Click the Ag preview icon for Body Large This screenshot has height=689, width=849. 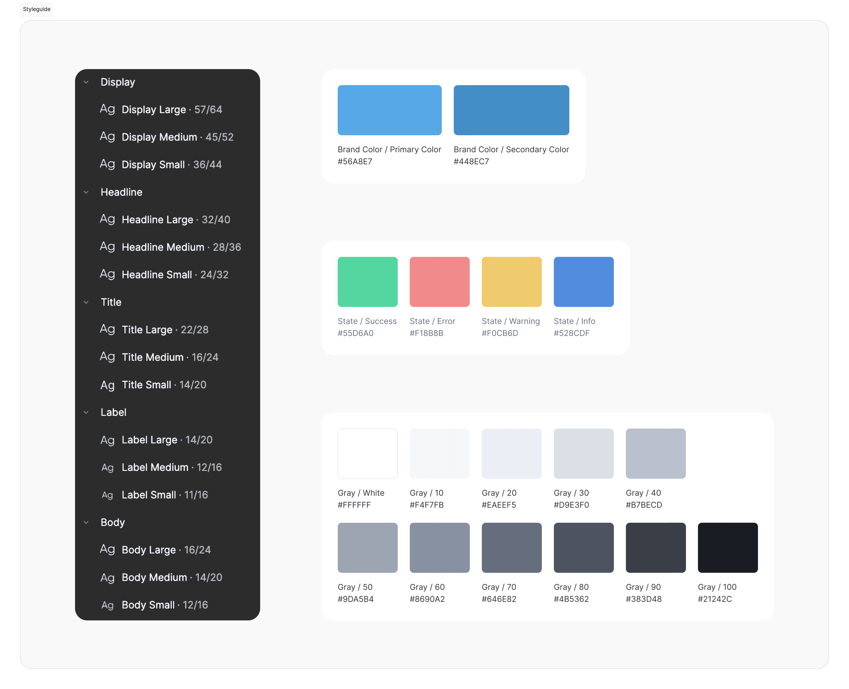coord(107,550)
